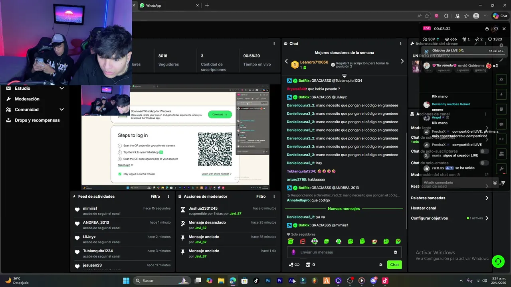Check 'Stay logged in on this browser' box
Viewport: 511px width, 287px height.
120,174
